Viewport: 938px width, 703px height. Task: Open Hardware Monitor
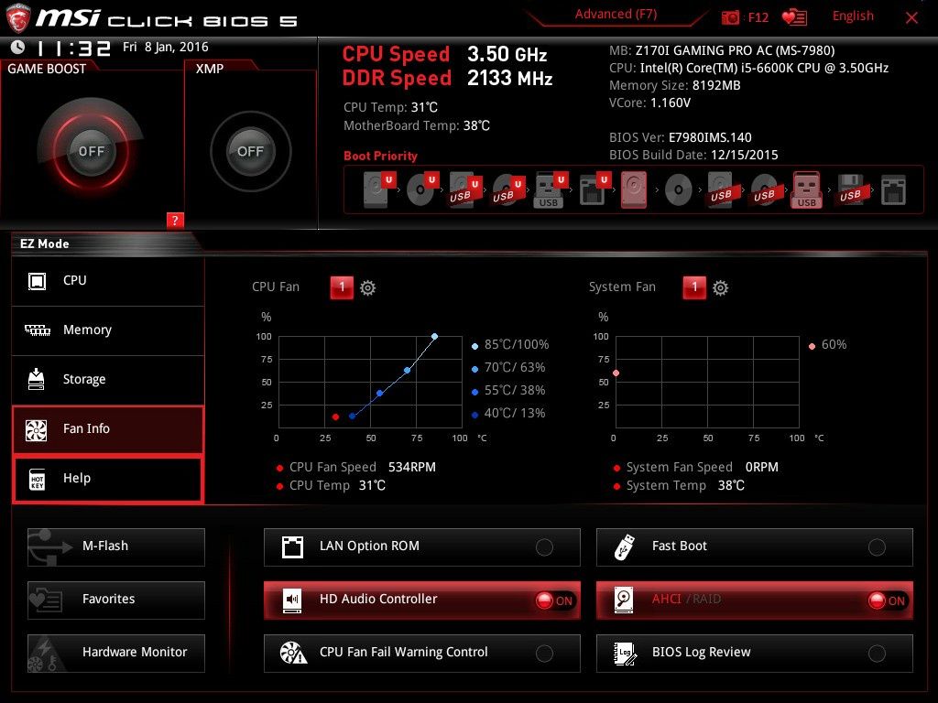pyautogui.click(x=116, y=653)
